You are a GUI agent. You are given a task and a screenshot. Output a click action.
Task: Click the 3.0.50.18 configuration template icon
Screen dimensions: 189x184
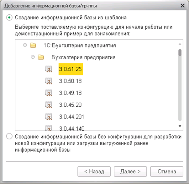tap(49, 81)
